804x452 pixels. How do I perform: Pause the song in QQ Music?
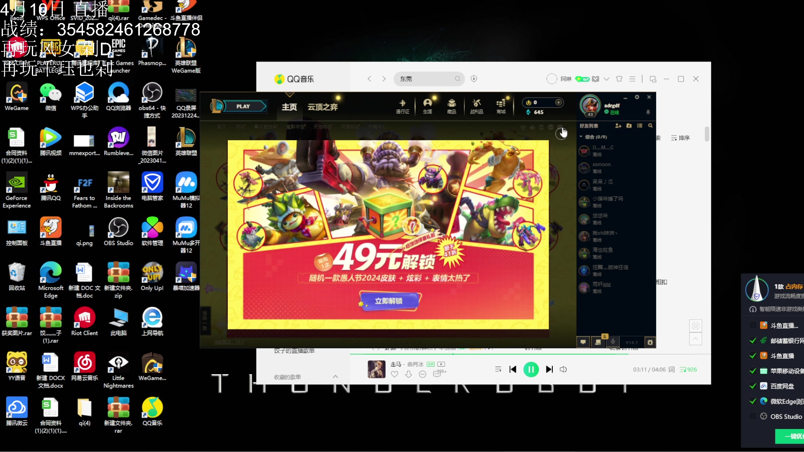tap(531, 369)
